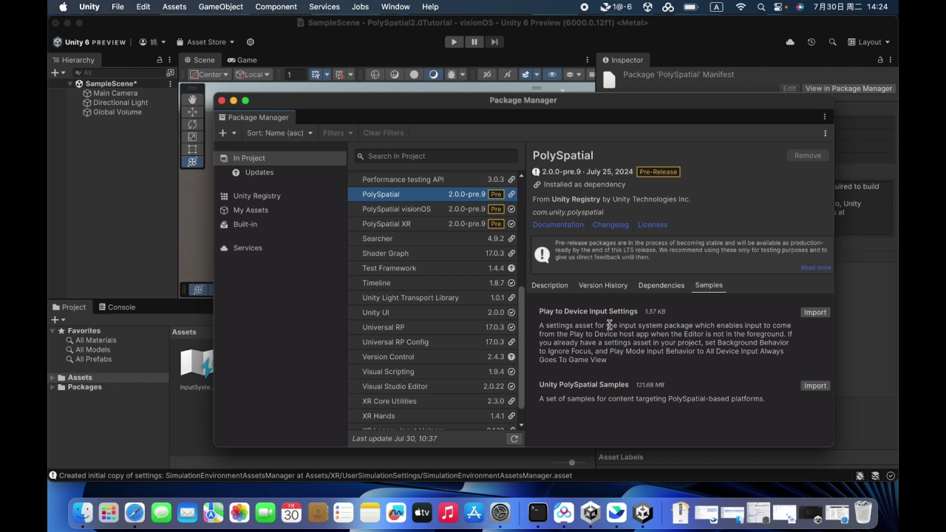Click the Pause button in Unity toolbar
Viewport: 946px width, 532px height.
tap(474, 42)
